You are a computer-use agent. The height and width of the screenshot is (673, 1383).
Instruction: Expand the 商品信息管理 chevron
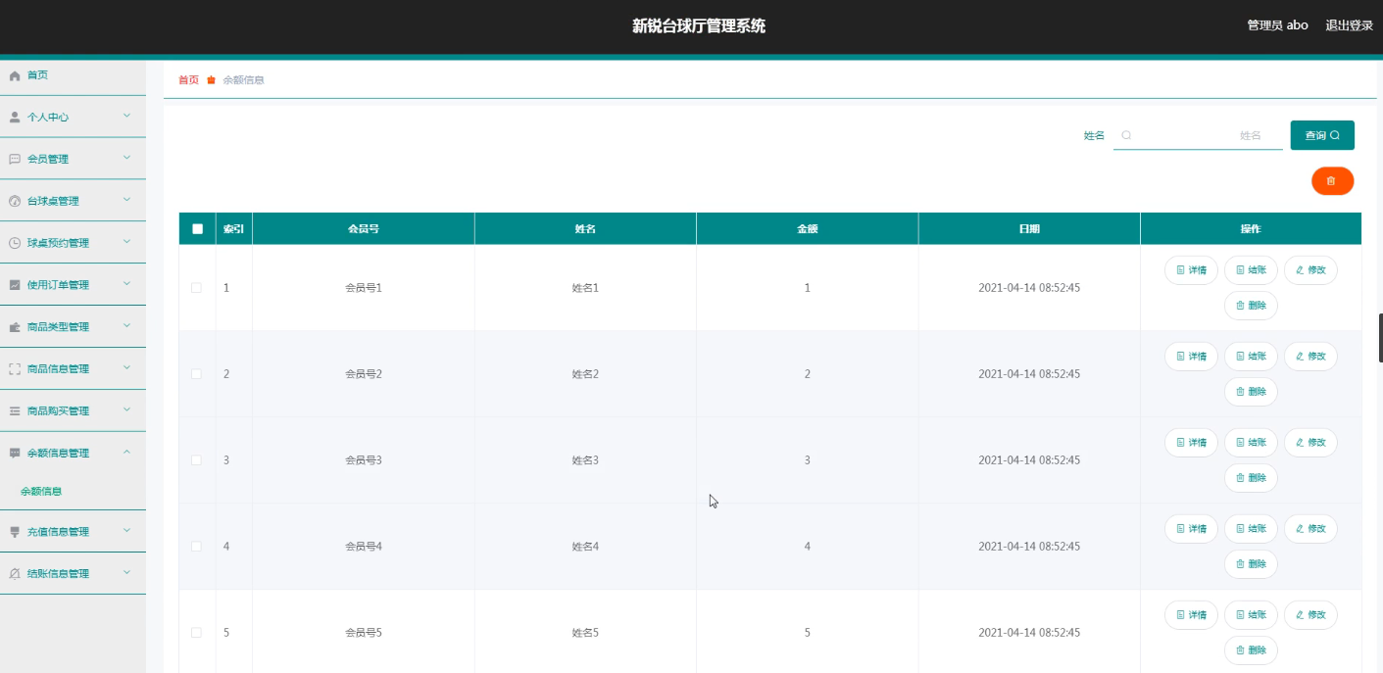pos(126,368)
